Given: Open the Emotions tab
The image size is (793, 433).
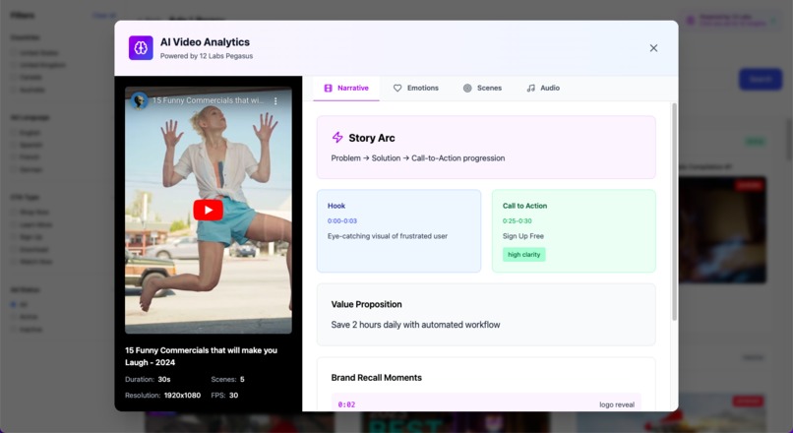Looking at the screenshot, I should click(x=416, y=88).
